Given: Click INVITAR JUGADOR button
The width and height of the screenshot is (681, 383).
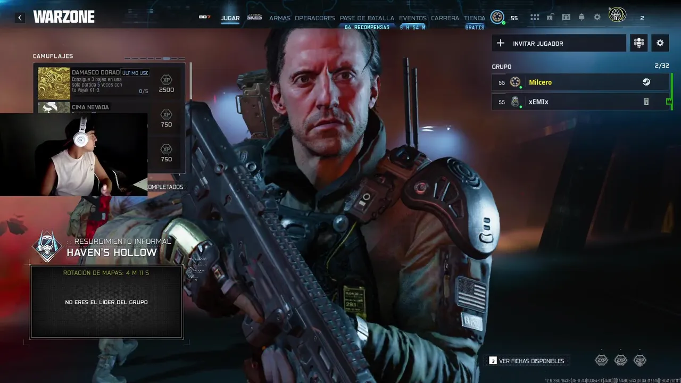Looking at the screenshot, I should [559, 44].
